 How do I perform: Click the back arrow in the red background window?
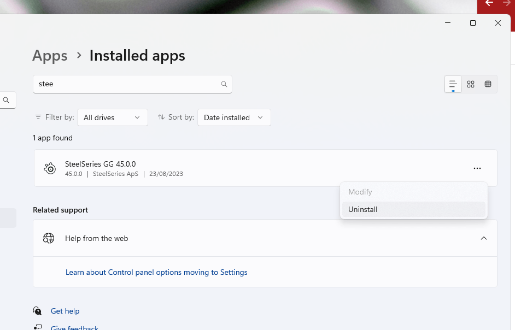pyautogui.click(x=489, y=3)
